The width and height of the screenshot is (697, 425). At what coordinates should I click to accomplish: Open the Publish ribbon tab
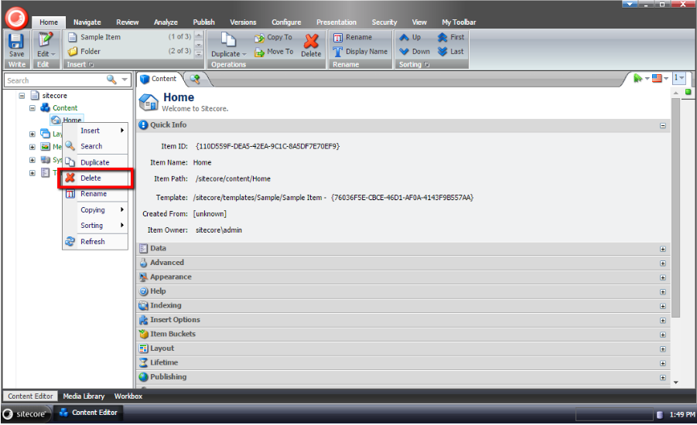pyautogui.click(x=203, y=22)
